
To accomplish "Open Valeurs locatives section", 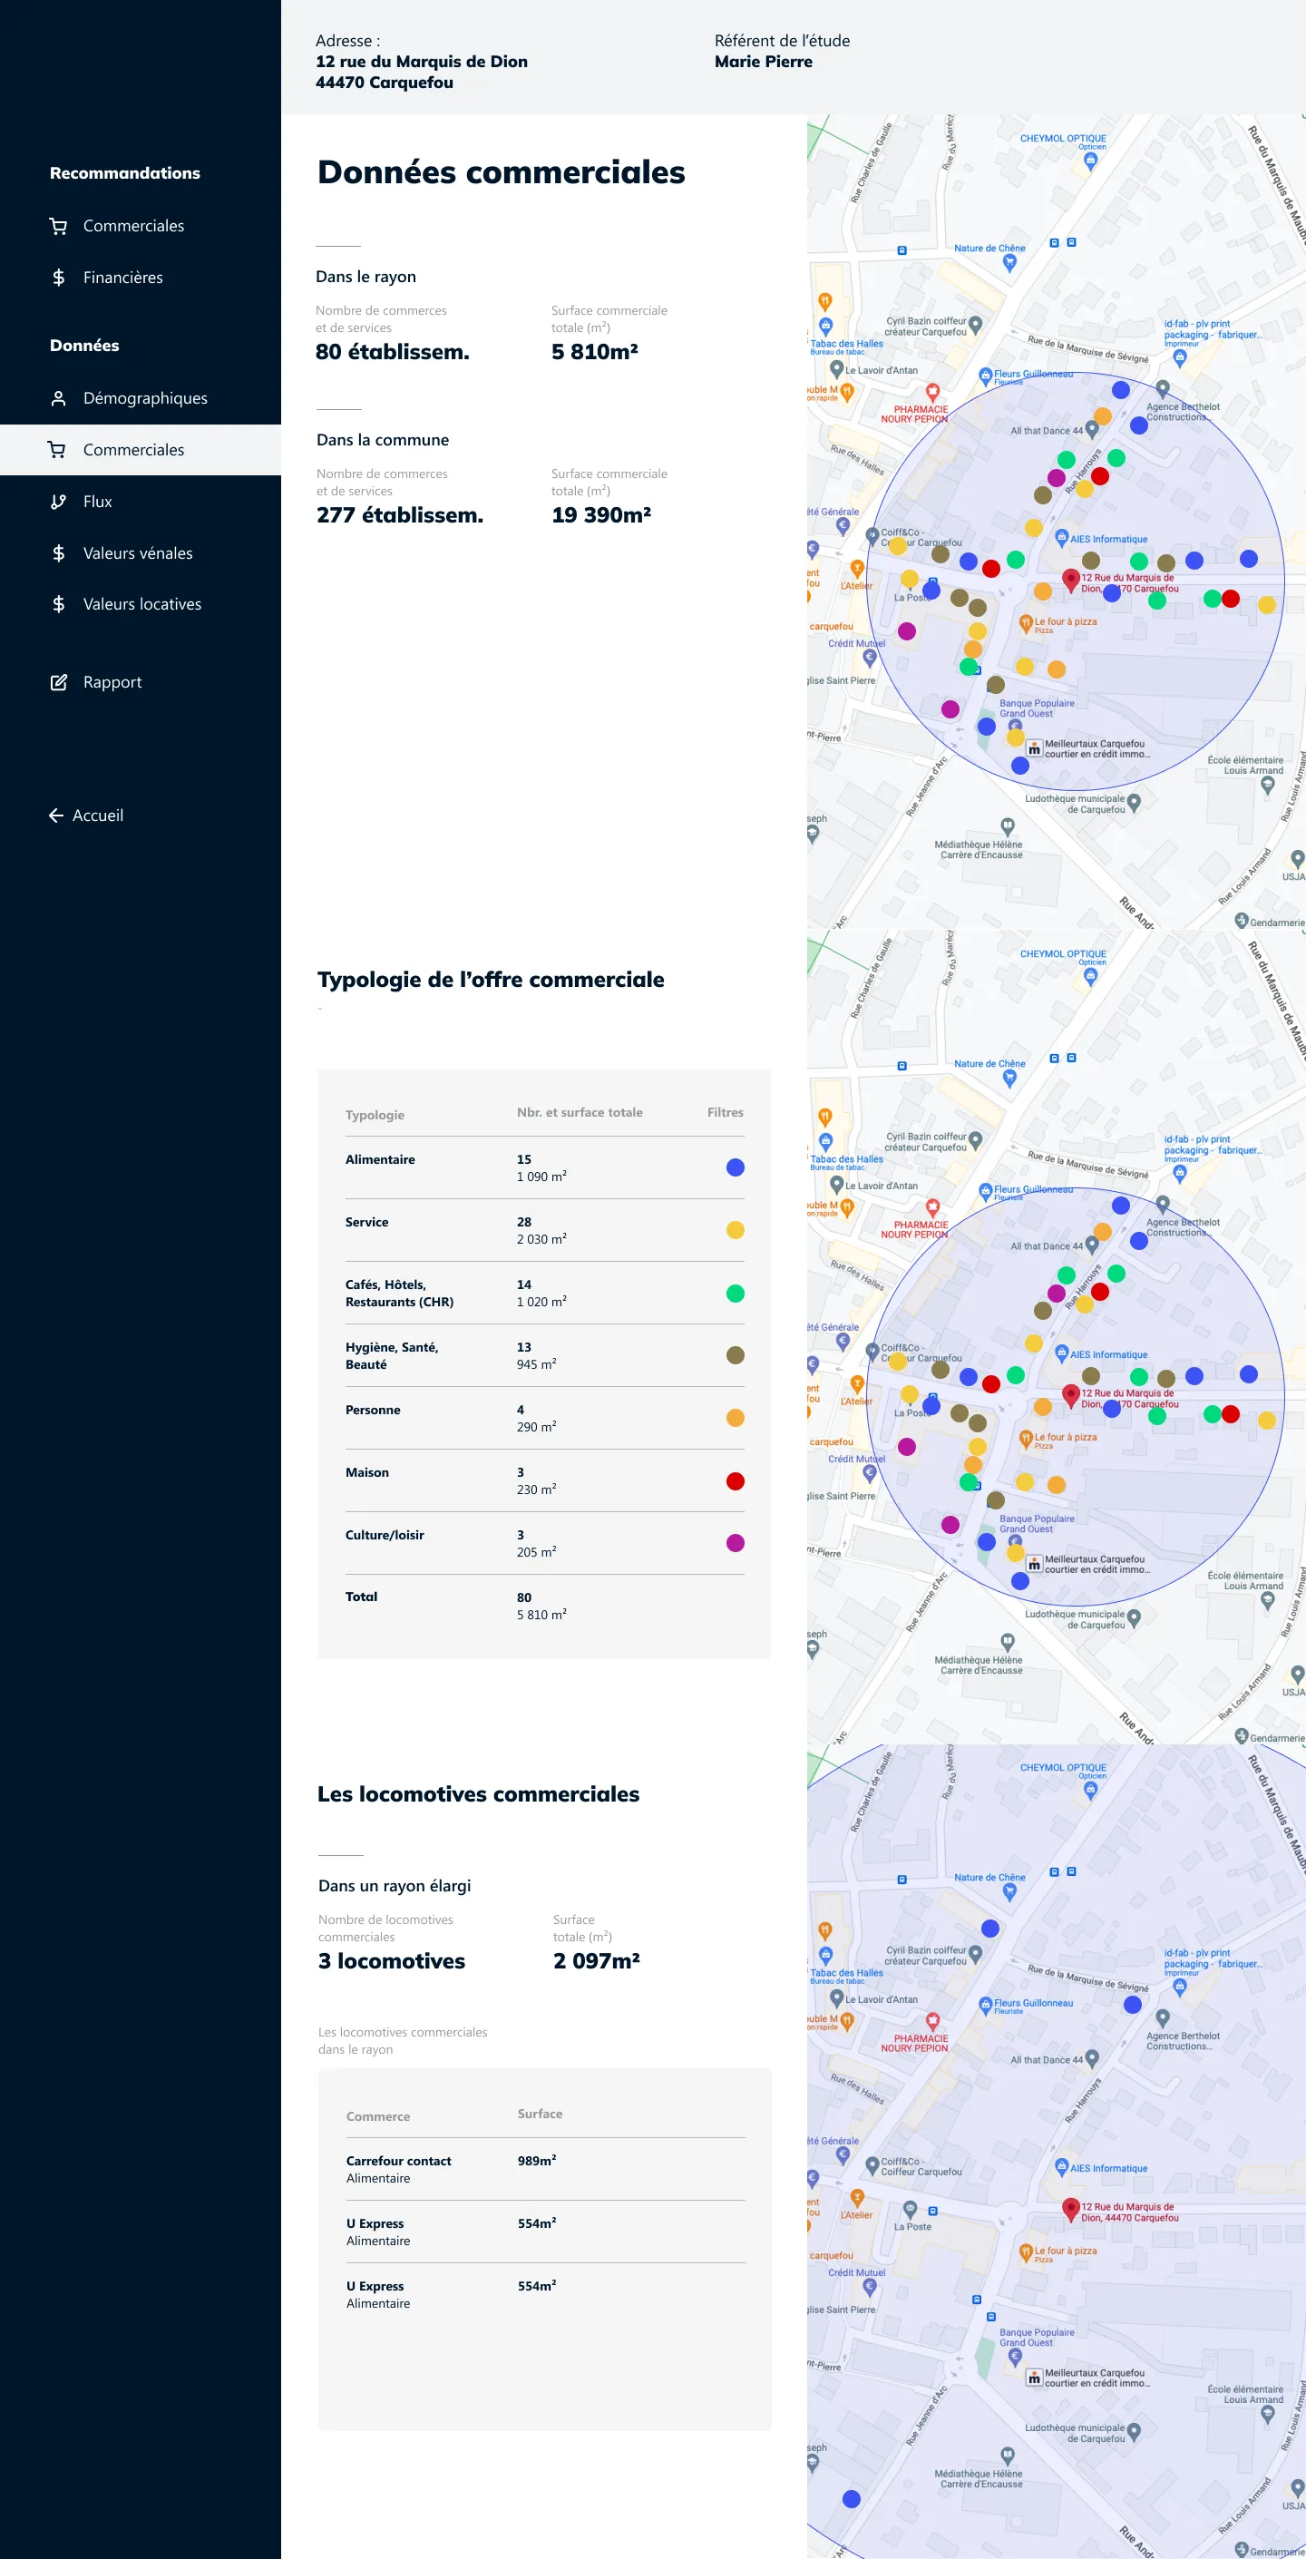I will pyautogui.click(x=142, y=604).
